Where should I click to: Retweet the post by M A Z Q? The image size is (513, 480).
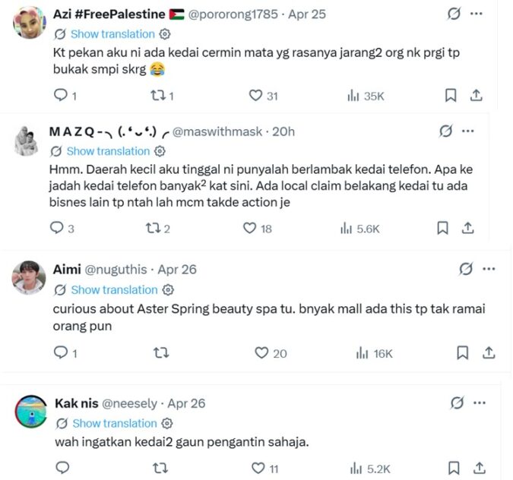[x=152, y=228]
